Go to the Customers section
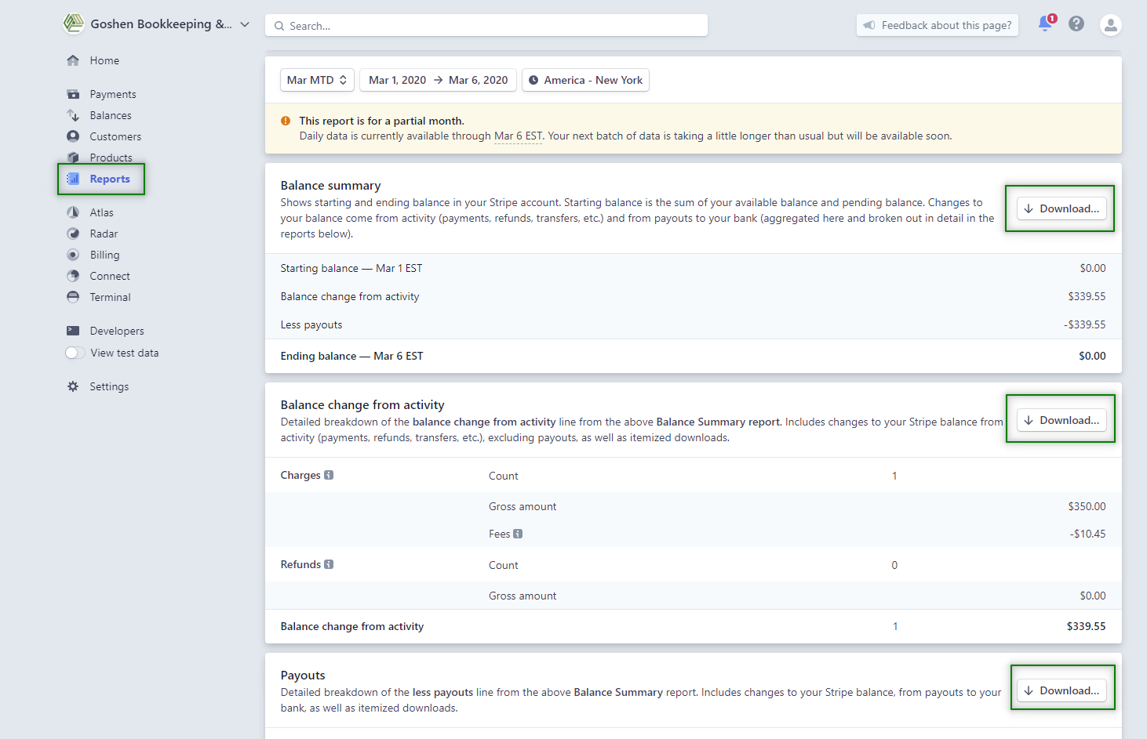The height and width of the screenshot is (739, 1147). pyautogui.click(x=114, y=136)
